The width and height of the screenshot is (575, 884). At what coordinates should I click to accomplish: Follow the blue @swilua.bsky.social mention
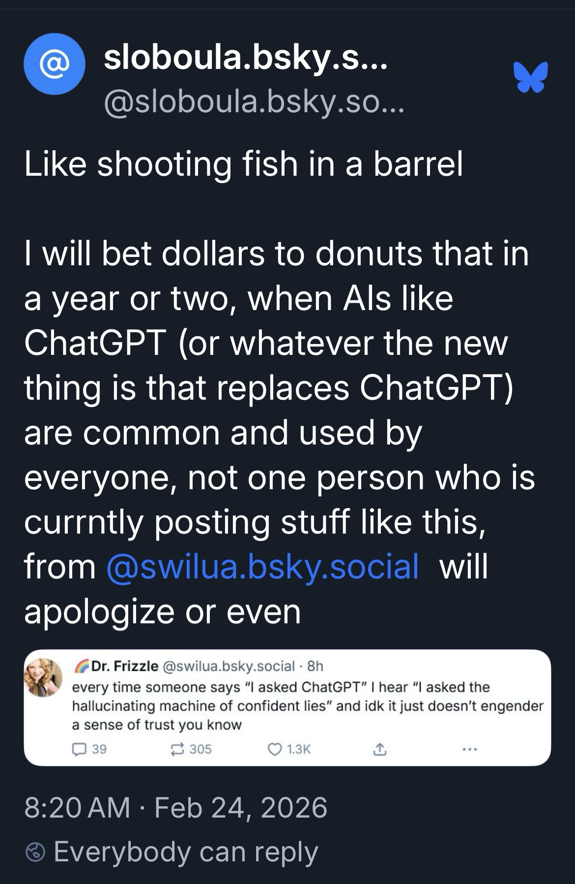(262, 566)
